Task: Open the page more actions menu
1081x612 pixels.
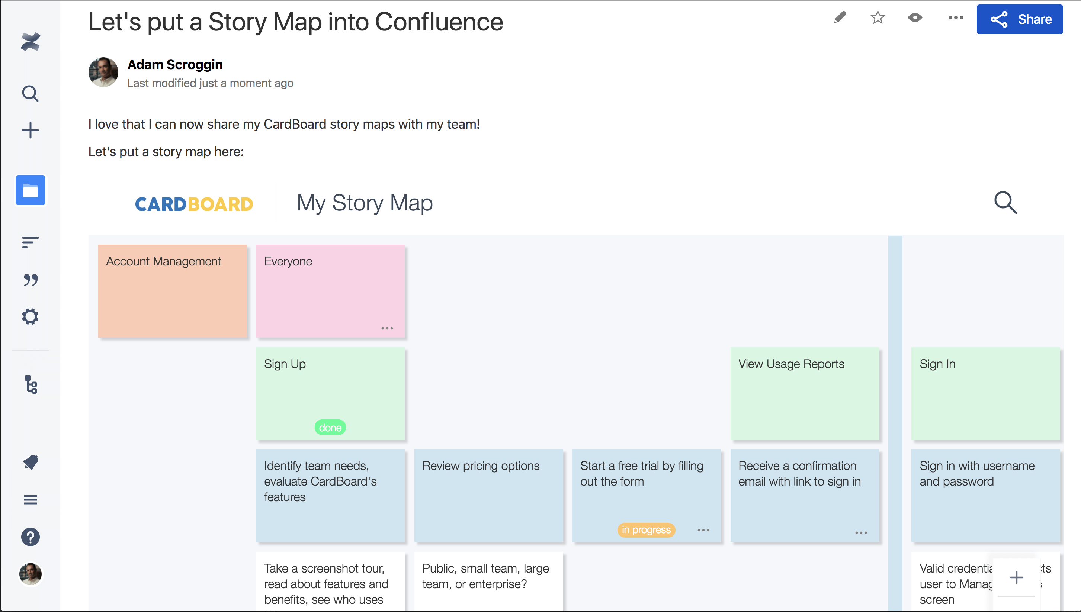Action: tap(956, 17)
